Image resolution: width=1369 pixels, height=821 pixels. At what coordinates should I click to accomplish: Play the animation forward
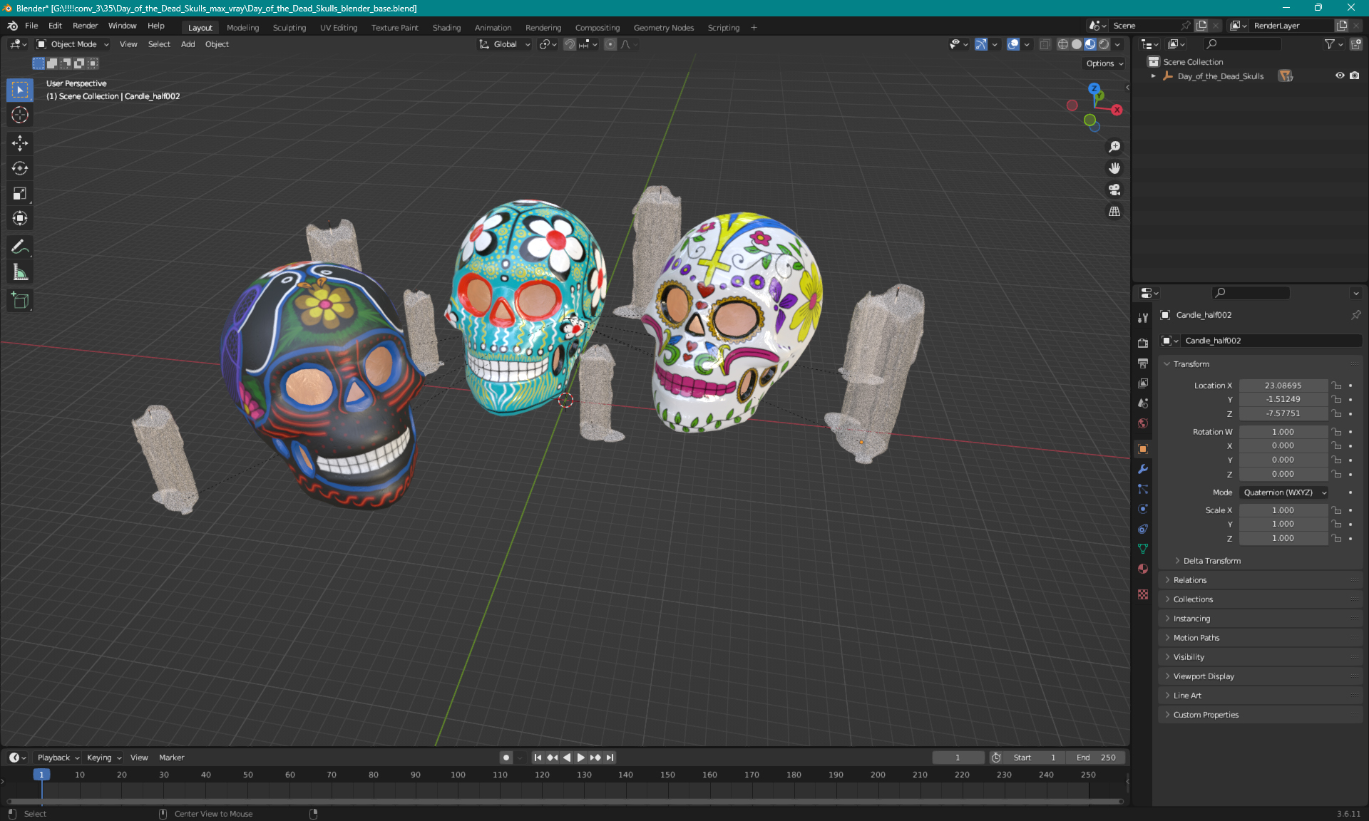(580, 758)
